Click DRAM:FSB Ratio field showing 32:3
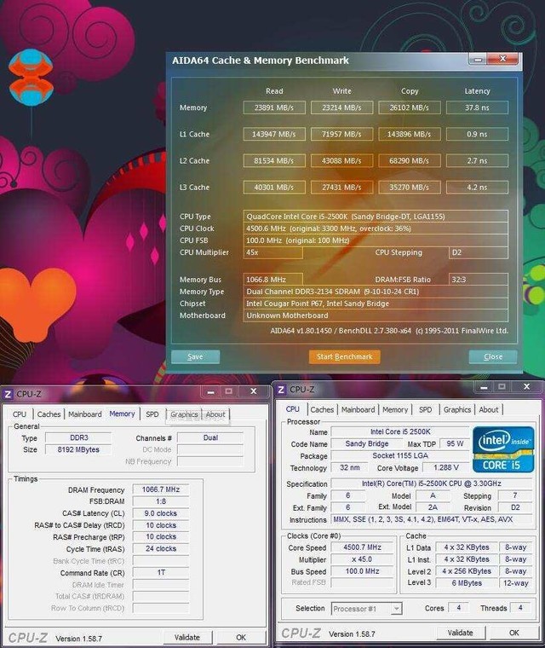Viewport: 545px width, 648px height. pos(479,280)
